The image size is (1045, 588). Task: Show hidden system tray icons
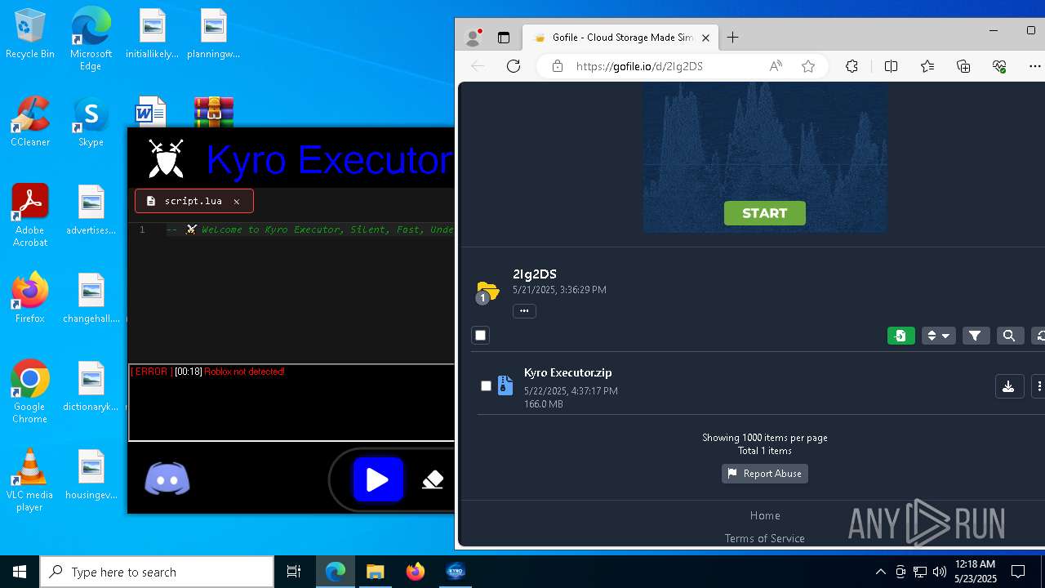pos(880,572)
